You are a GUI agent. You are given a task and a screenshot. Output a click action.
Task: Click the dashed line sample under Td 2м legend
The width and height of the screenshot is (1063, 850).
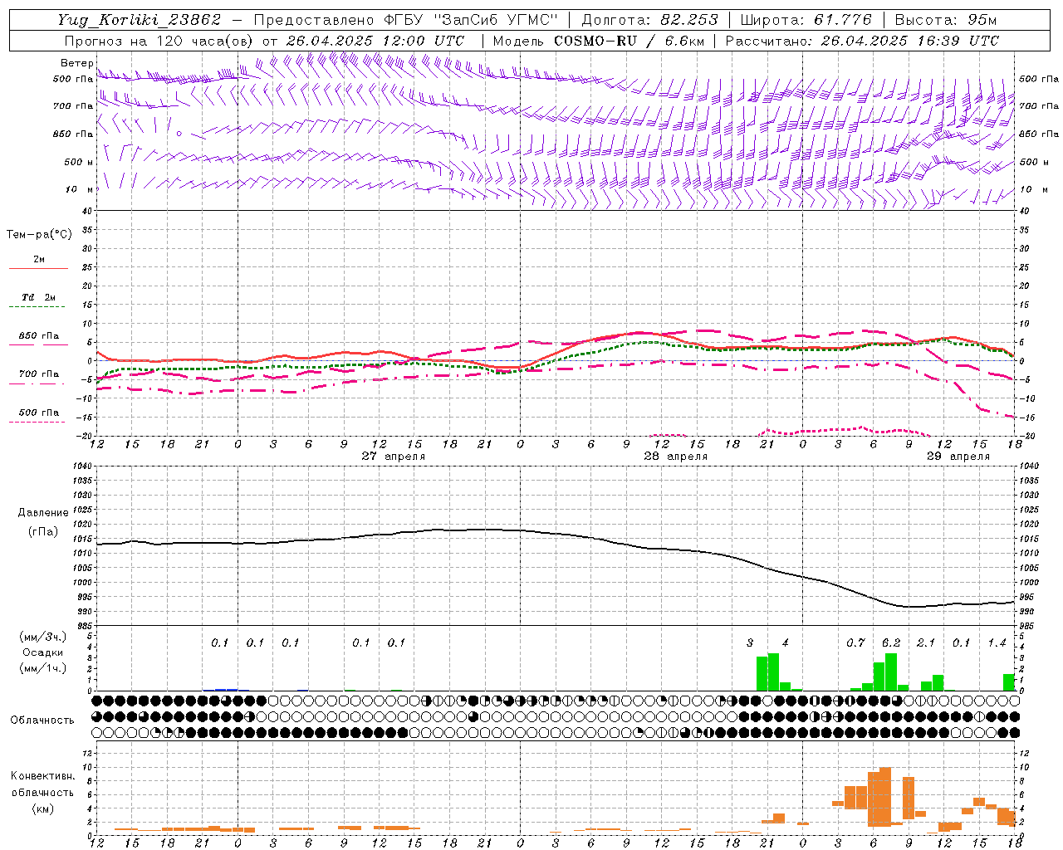pos(38,307)
